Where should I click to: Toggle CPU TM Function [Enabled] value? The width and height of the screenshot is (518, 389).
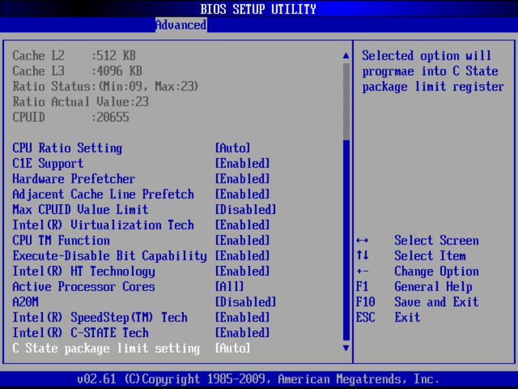tap(242, 240)
